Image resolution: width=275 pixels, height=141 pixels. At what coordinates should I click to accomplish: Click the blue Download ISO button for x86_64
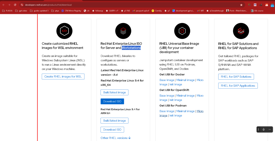point(112,101)
